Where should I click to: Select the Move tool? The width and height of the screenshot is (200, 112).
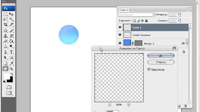click(11, 14)
